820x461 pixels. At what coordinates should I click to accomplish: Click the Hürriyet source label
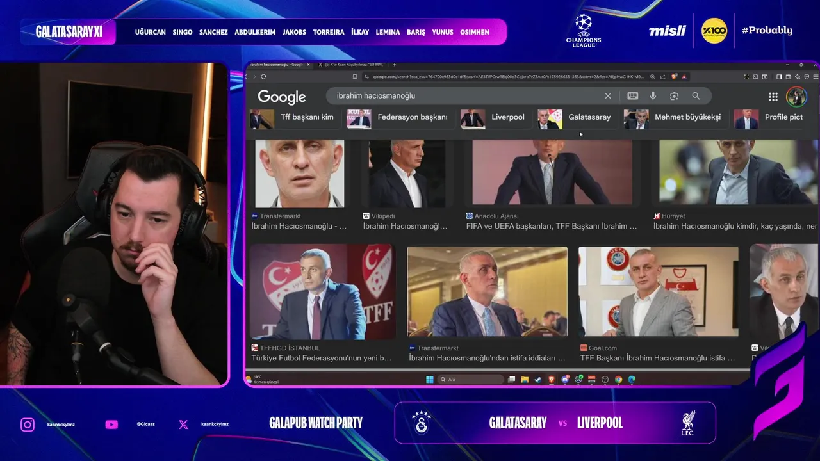(673, 216)
